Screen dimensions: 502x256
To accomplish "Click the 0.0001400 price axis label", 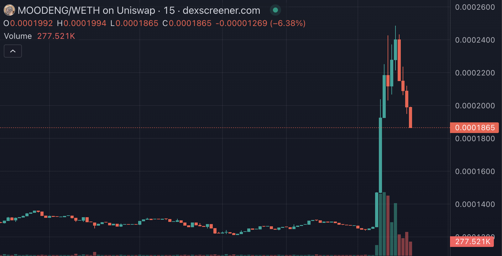I will tap(475, 204).
